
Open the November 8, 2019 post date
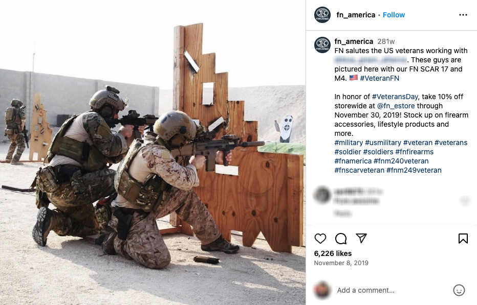(341, 263)
